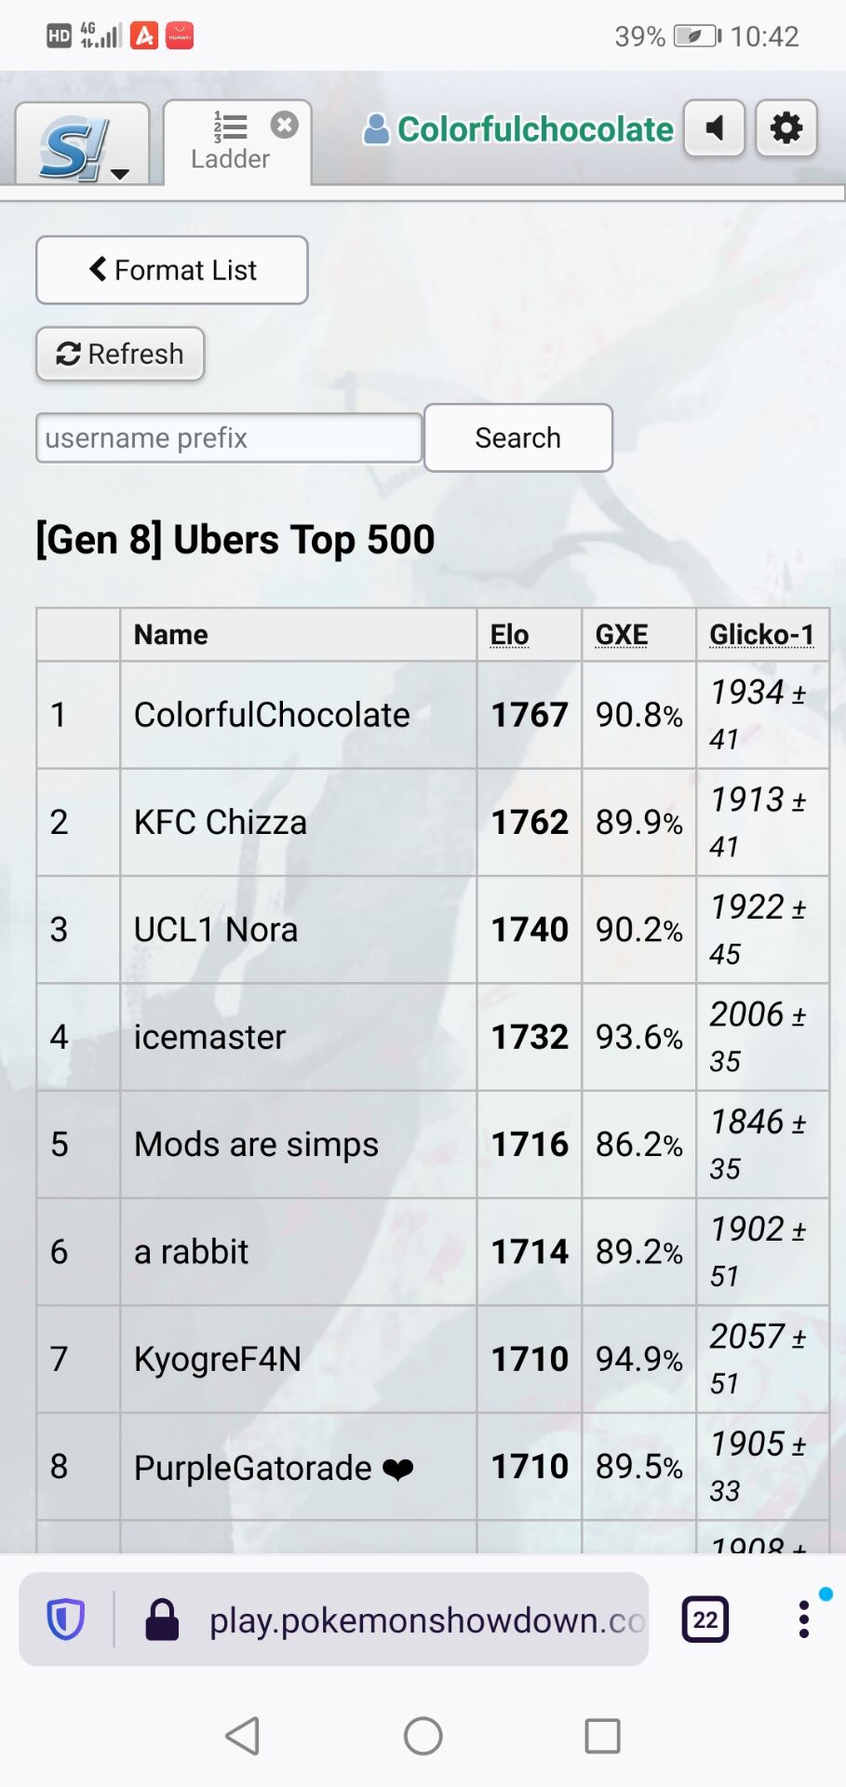
Task: Click the GXE column header
Action: tap(621, 635)
